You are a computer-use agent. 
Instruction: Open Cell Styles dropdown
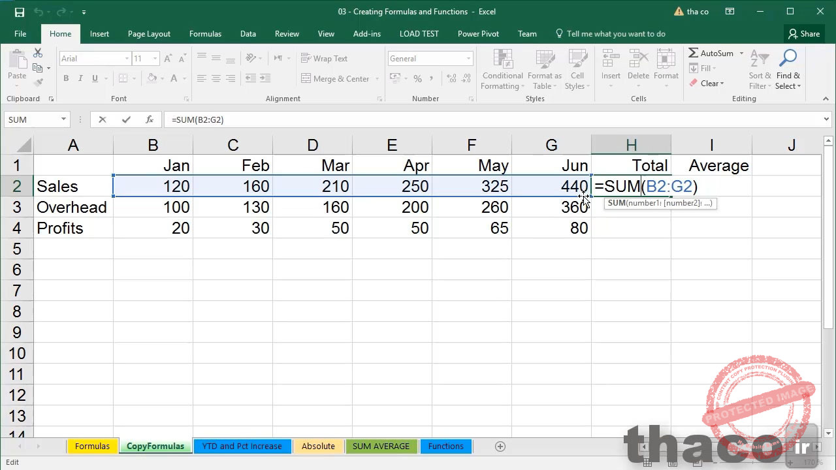click(577, 70)
